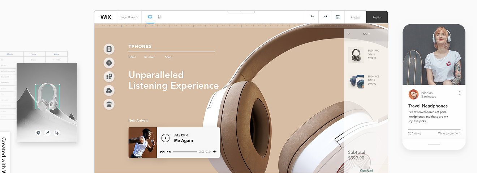477x173 pixels.
Task: Click the Subtotal $399.90 text
Action: pyautogui.click(x=356, y=155)
